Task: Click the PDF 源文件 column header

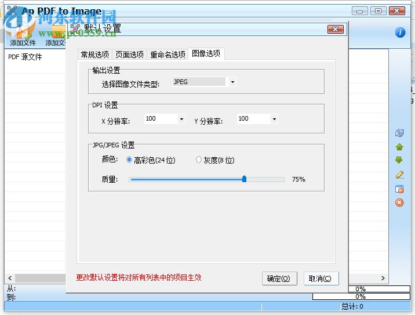Action: coord(25,57)
